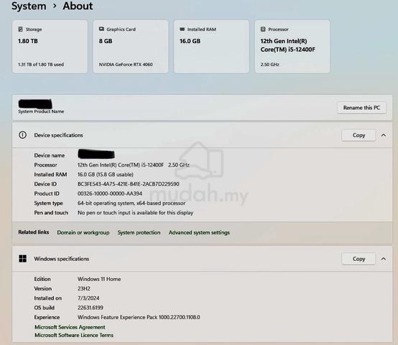This screenshot has height=345, width=398.
Task: Open the Domain or workgroup link
Action: (x=83, y=232)
